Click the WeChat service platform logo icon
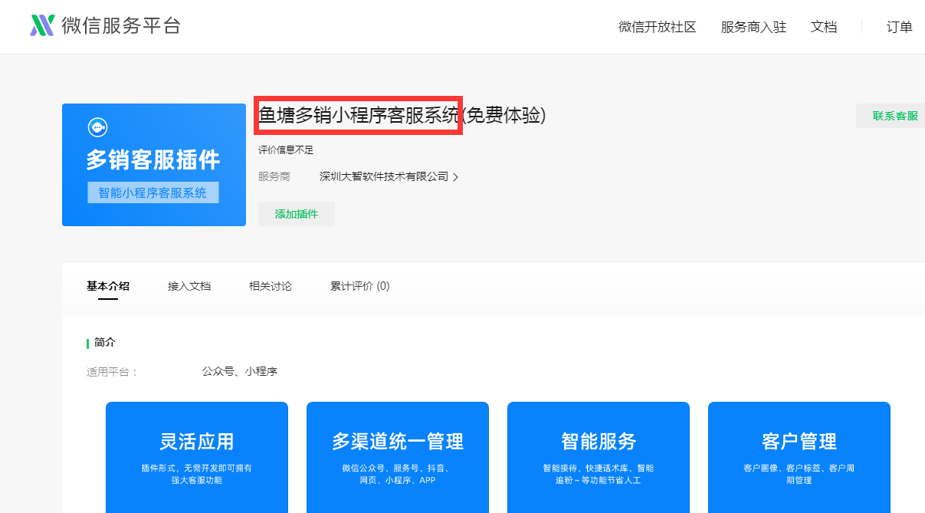The width and height of the screenshot is (925, 513). (x=42, y=26)
